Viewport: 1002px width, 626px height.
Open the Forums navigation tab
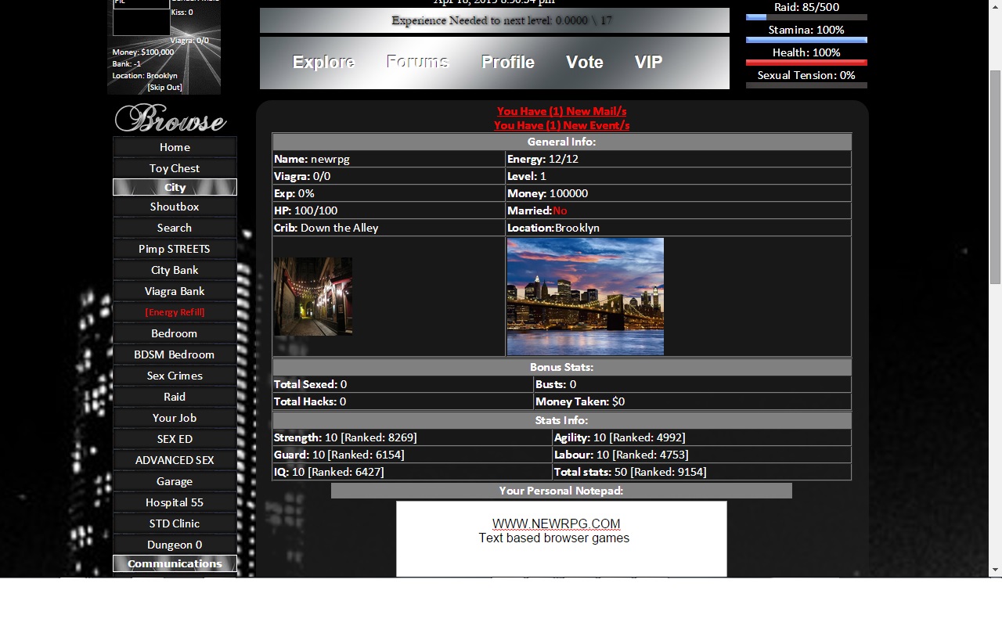417,62
